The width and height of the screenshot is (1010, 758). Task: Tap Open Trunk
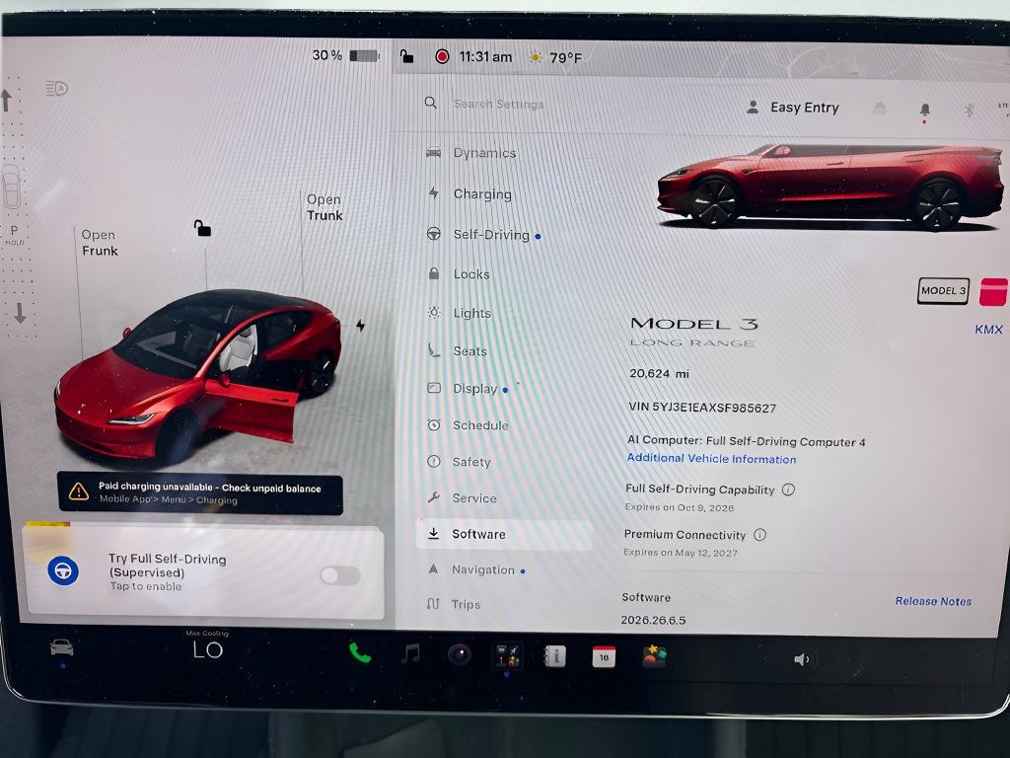(325, 207)
